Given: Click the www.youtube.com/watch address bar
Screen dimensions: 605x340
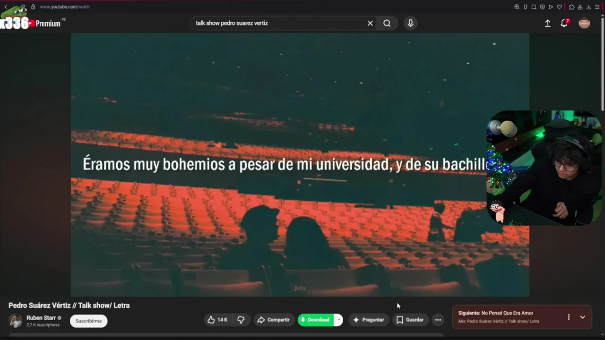Looking at the screenshot, I should pyautogui.click(x=65, y=7).
